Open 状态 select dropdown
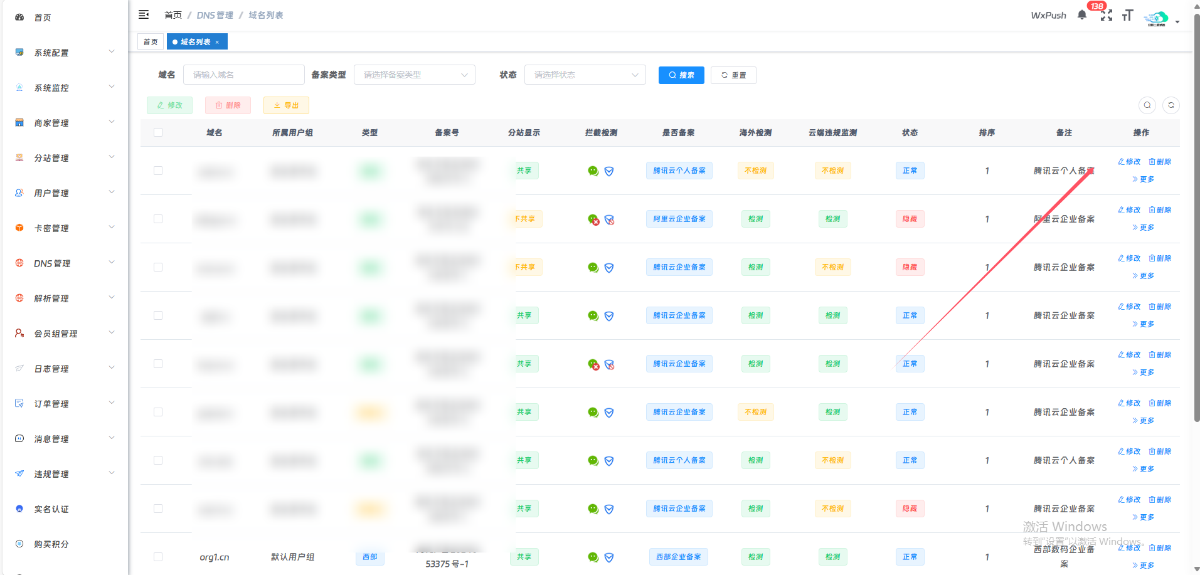This screenshot has height=575, width=1200. 585,75
